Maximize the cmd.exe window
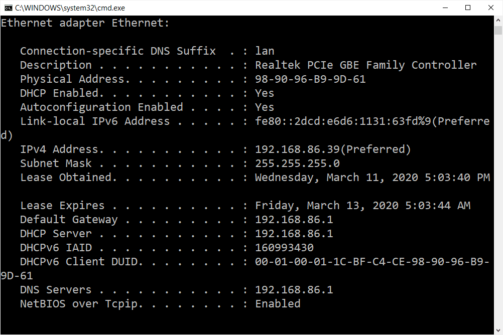The image size is (503, 335). pos(468,8)
